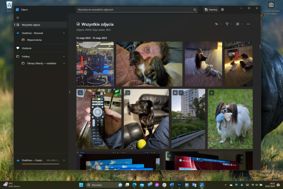Open the TV remote control photo
This screenshot has width=283, height=189.
coord(99,119)
